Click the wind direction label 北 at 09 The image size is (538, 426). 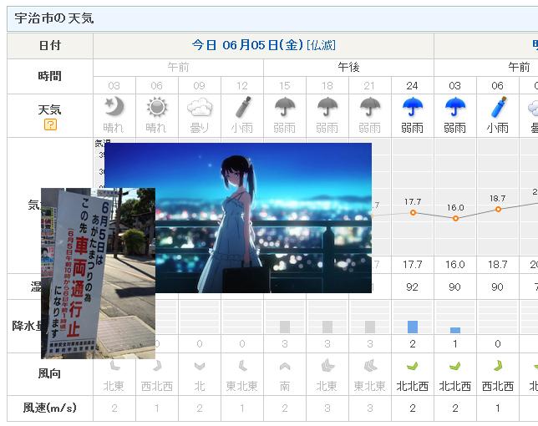point(200,386)
